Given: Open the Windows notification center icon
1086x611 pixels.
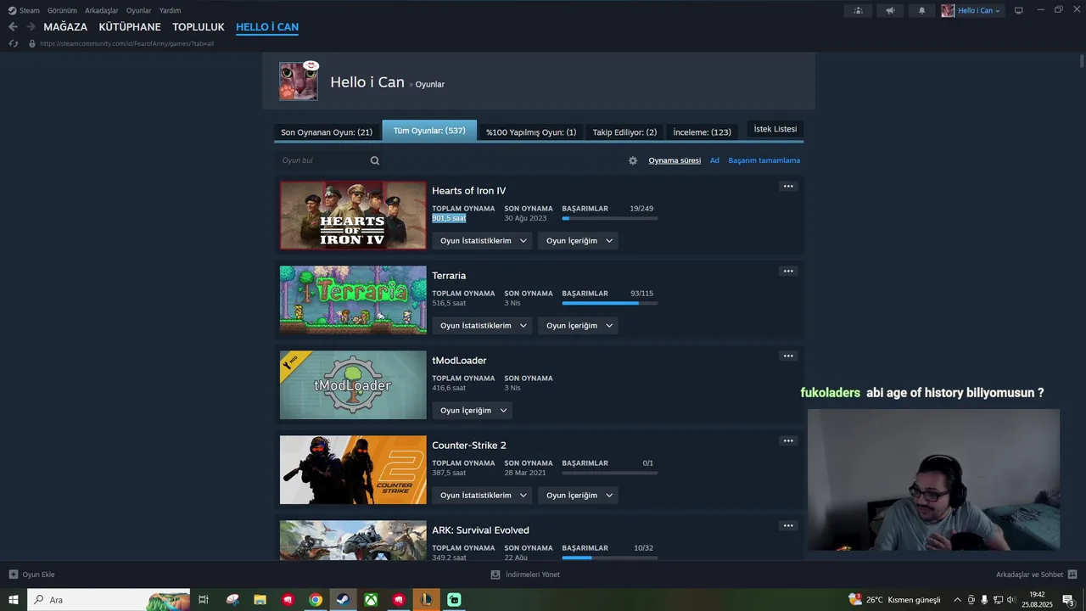Looking at the screenshot, I should coord(1068,600).
